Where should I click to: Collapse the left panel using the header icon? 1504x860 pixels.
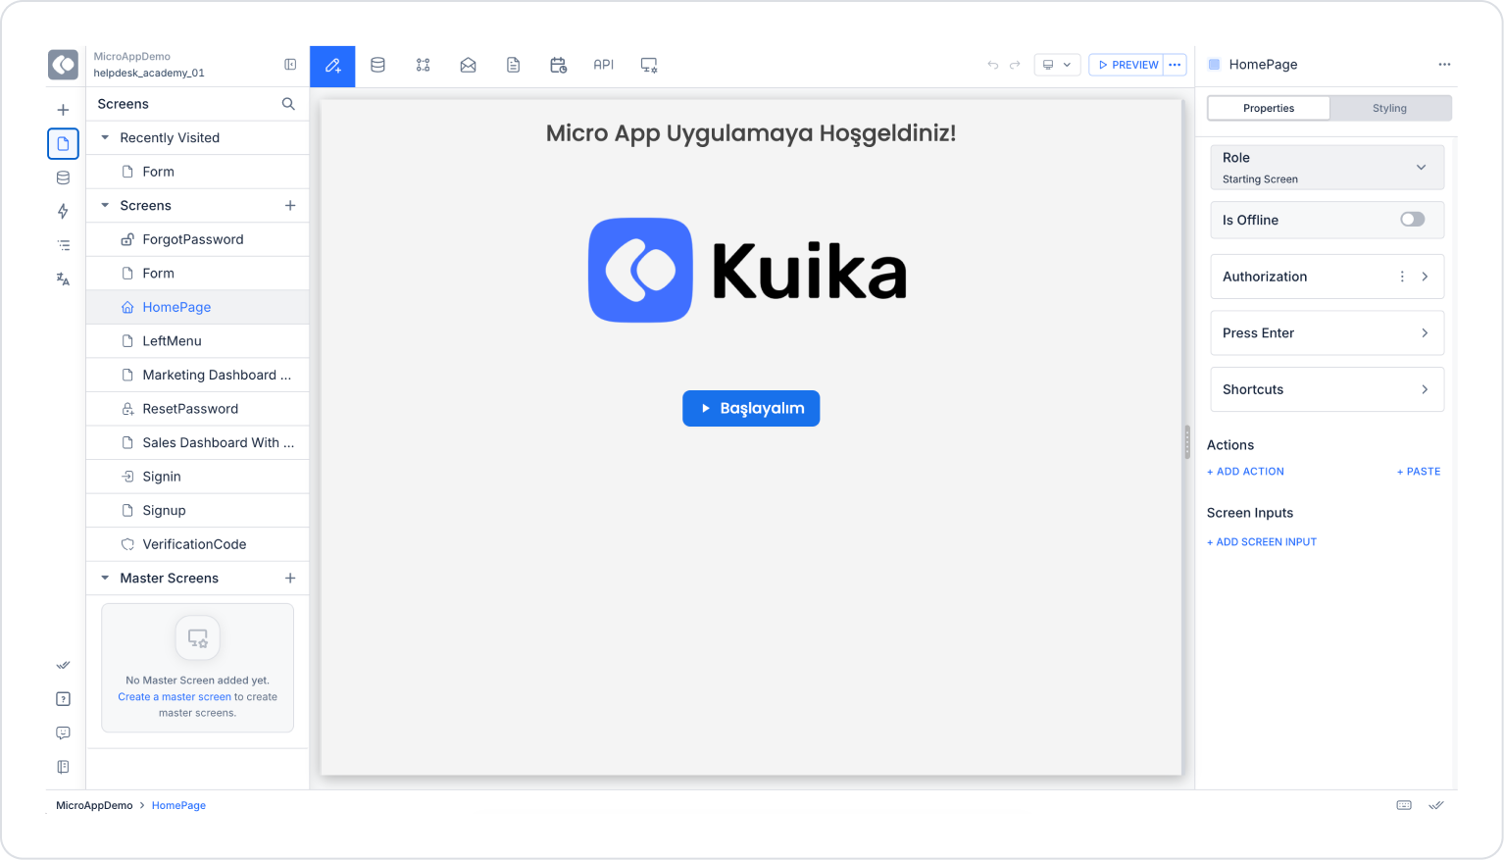(x=290, y=65)
